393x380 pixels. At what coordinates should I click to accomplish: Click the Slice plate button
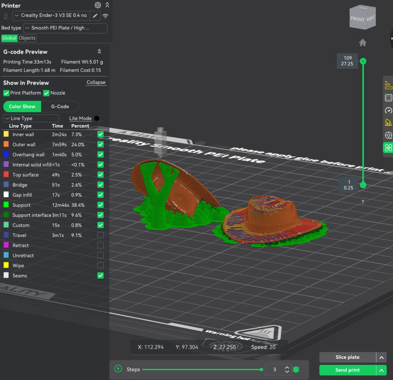click(348, 357)
